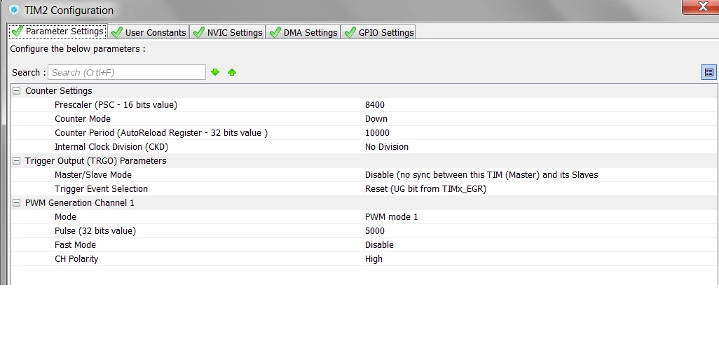Collapse the Trigger Output (TRGO) Parameters section
Image resolution: width=719 pixels, height=348 pixels.
(17, 161)
